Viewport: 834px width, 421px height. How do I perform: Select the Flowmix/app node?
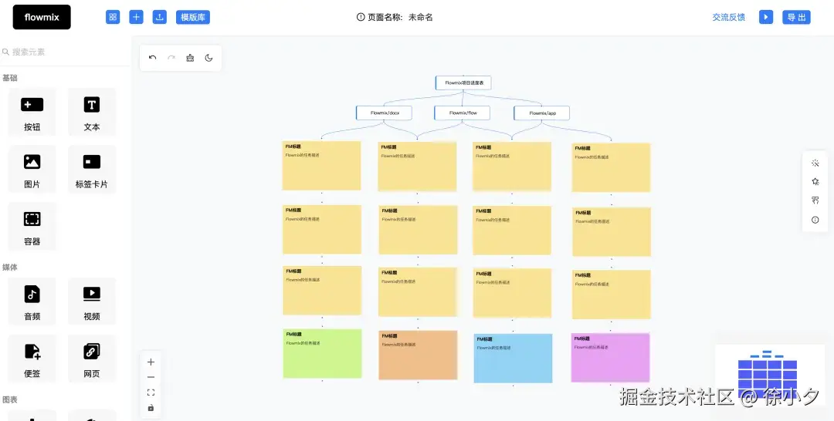tap(542, 113)
